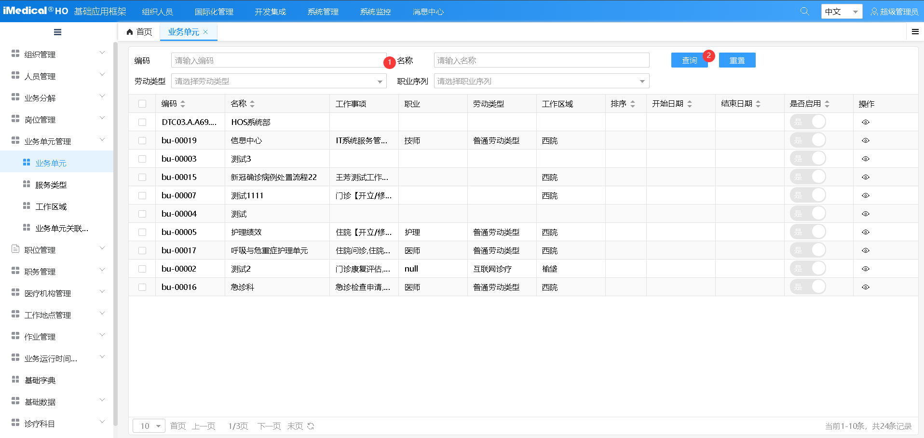Open the global search magnifier icon
The image size is (924, 438).
[804, 11]
